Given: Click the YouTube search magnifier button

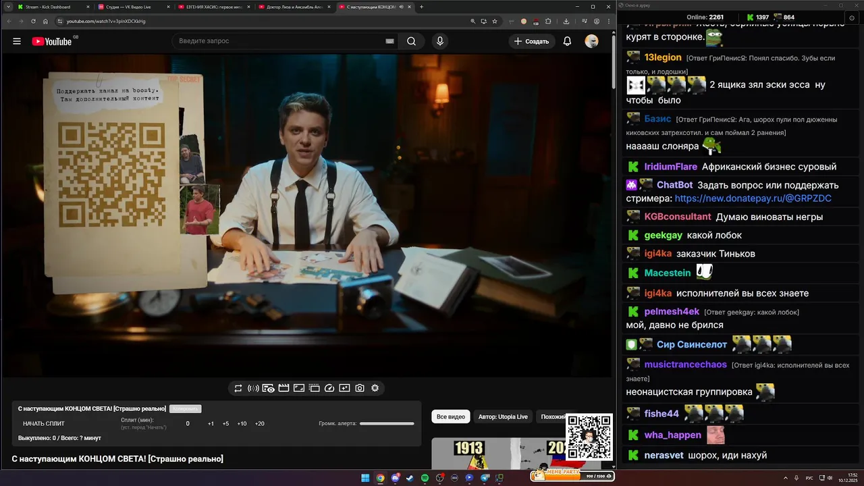Looking at the screenshot, I should (411, 41).
